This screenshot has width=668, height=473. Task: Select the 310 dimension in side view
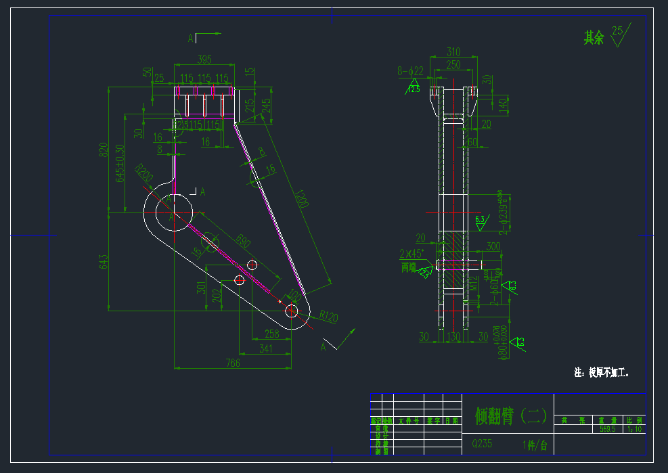(453, 52)
